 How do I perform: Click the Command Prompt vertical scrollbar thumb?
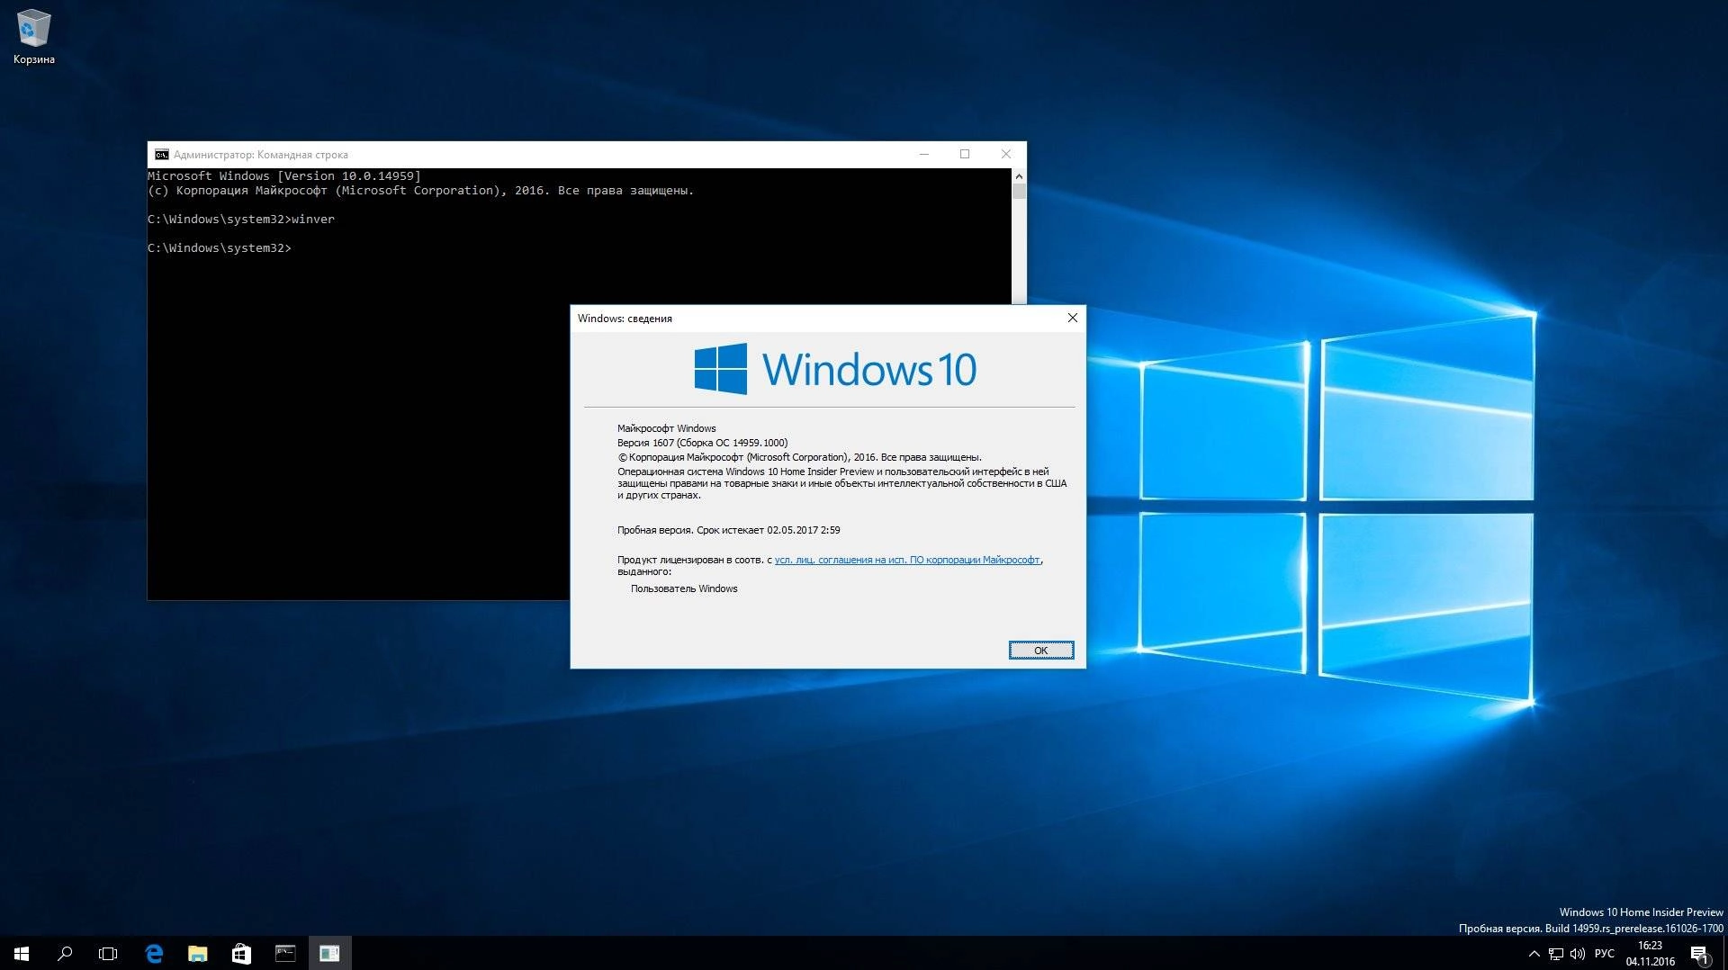click(x=1019, y=192)
